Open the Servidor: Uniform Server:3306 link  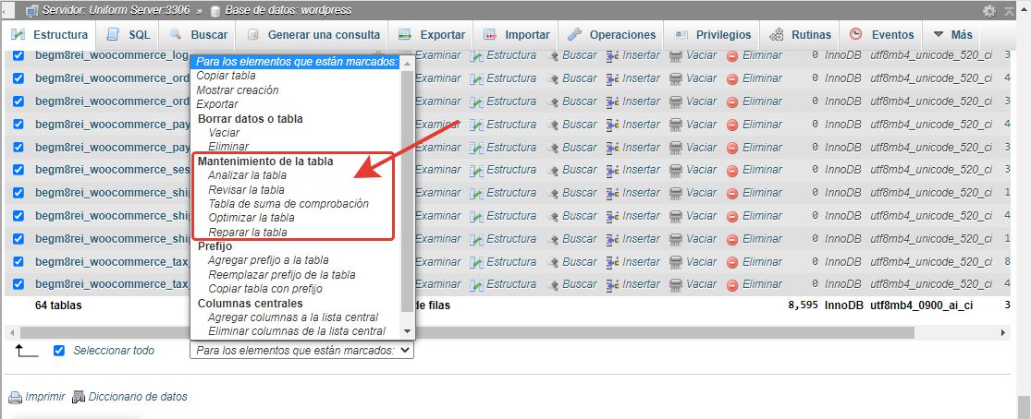[x=117, y=10]
